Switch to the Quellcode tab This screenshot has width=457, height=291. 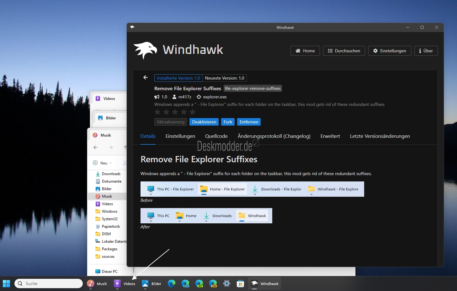click(216, 136)
